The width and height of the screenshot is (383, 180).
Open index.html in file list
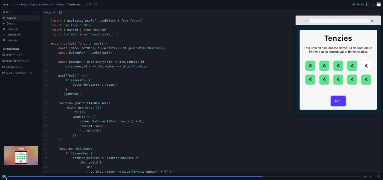[x=21, y=35]
